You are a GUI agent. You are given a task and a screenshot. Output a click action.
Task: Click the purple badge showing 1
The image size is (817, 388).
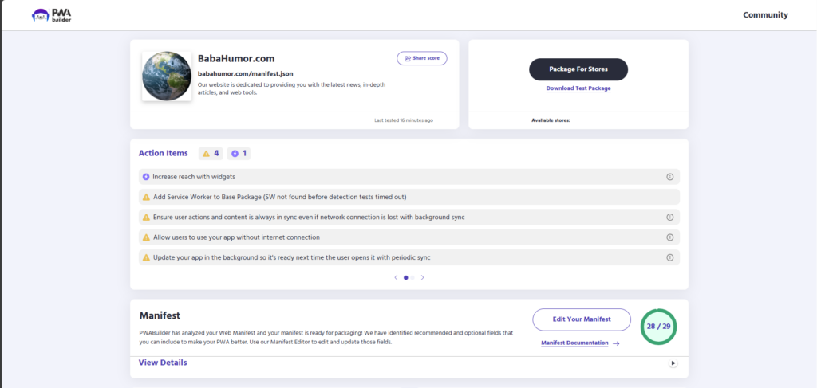click(239, 154)
